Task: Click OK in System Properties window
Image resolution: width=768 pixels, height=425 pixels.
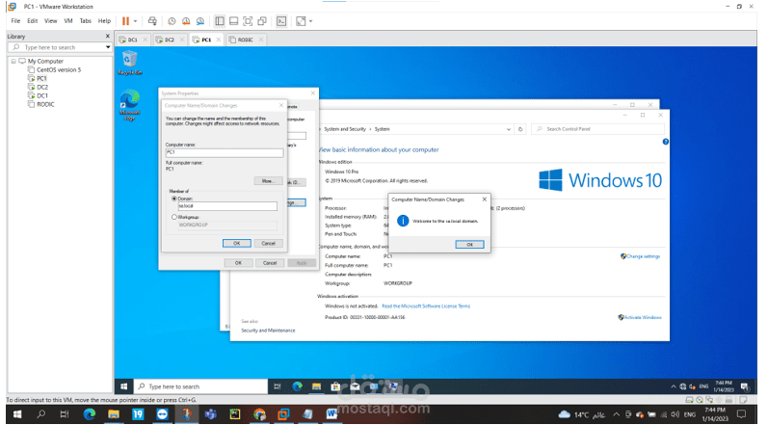Action: click(x=238, y=263)
